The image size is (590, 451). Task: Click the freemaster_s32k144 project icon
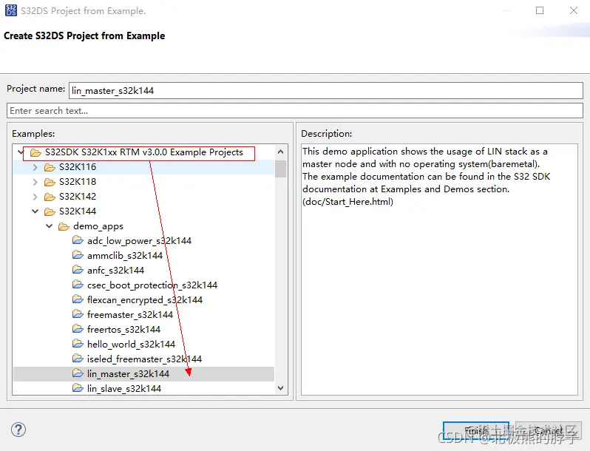(78, 314)
